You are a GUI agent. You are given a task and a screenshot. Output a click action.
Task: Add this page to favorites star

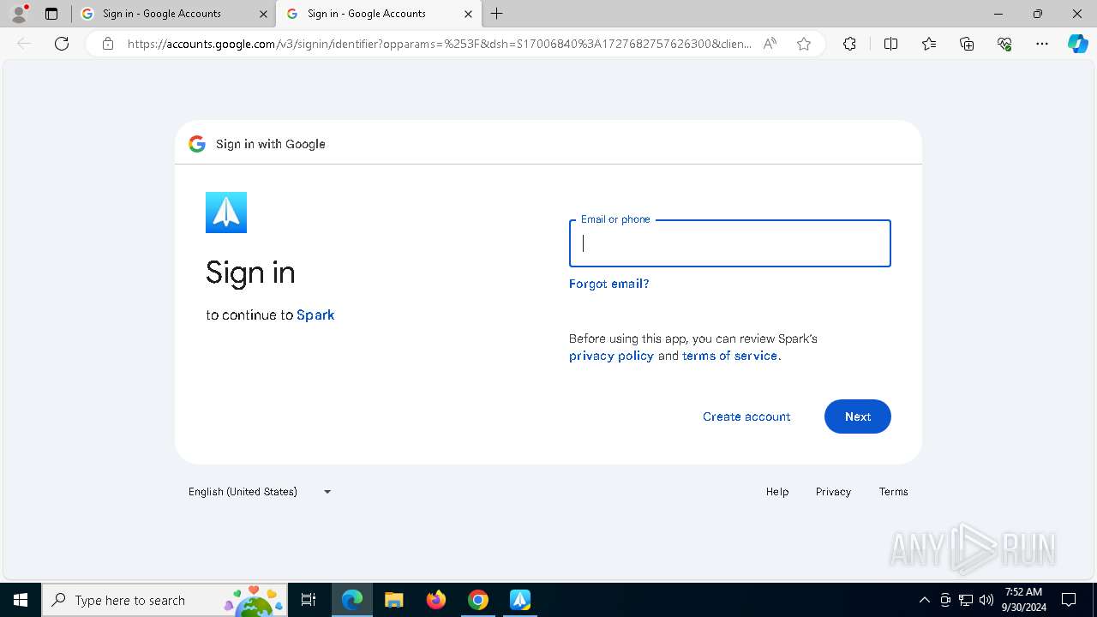click(x=804, y=44)
